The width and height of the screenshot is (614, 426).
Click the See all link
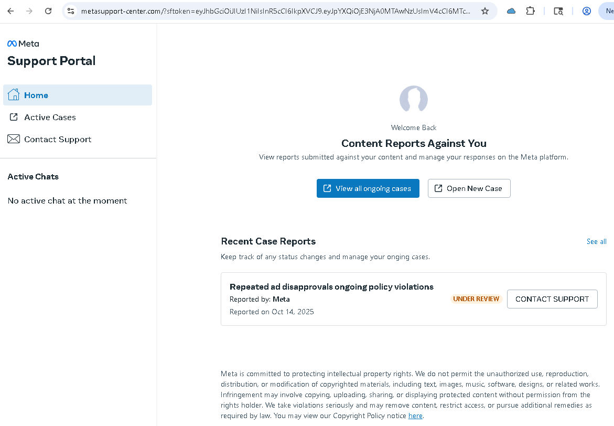596,241
